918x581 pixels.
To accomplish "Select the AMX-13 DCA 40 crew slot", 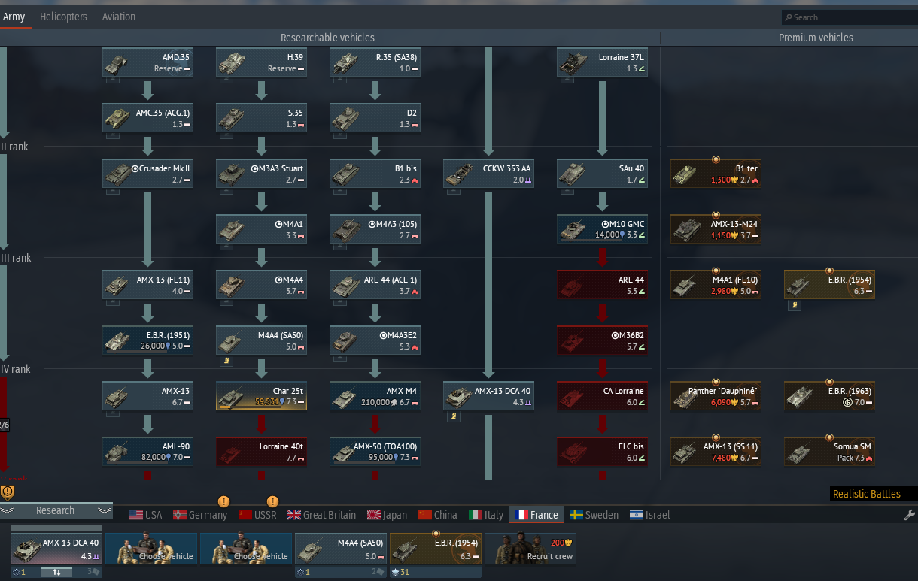I will 56,548.
